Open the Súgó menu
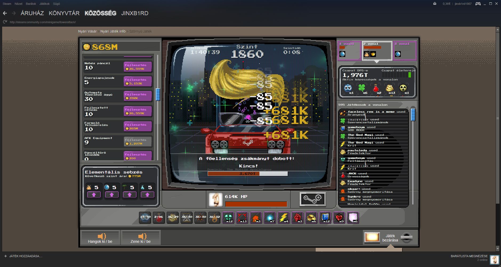Viewport: 501px width, 267px height. (57, 4)
